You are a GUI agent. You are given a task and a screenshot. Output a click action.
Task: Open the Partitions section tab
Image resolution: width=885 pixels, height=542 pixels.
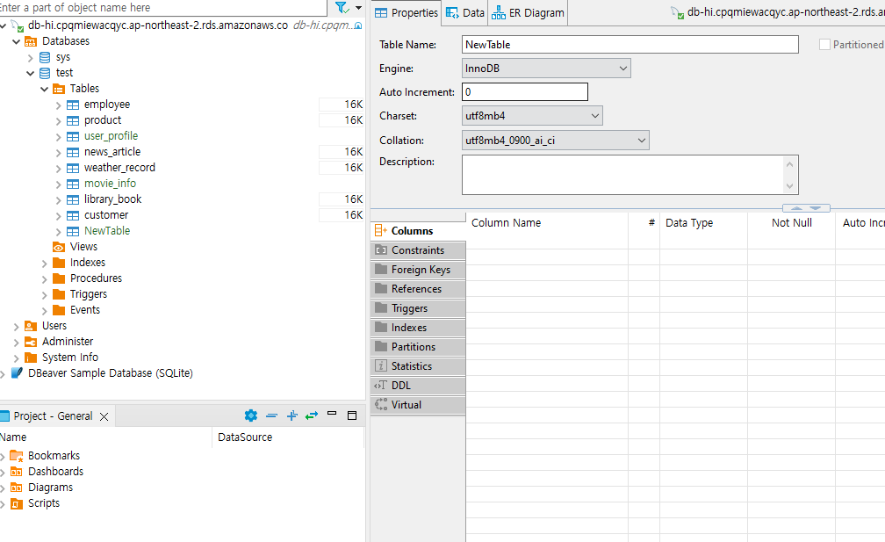[x=418, y=347]
